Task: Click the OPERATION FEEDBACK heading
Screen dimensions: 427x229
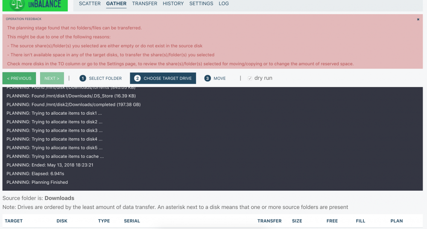Action: coord(23,19)
